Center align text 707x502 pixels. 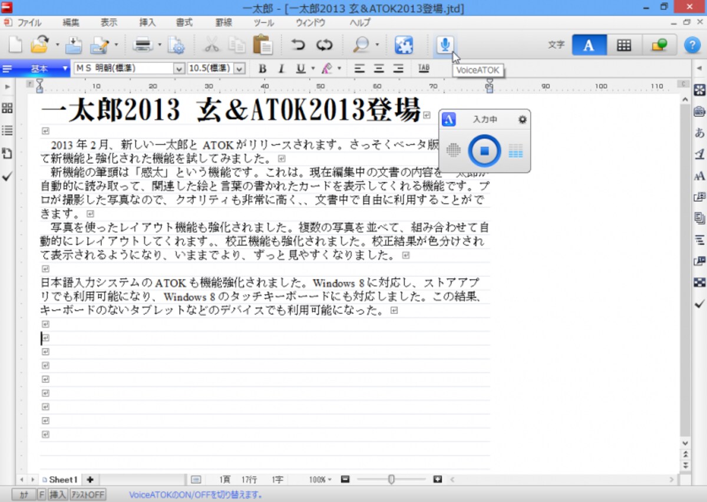pos(379,68)
